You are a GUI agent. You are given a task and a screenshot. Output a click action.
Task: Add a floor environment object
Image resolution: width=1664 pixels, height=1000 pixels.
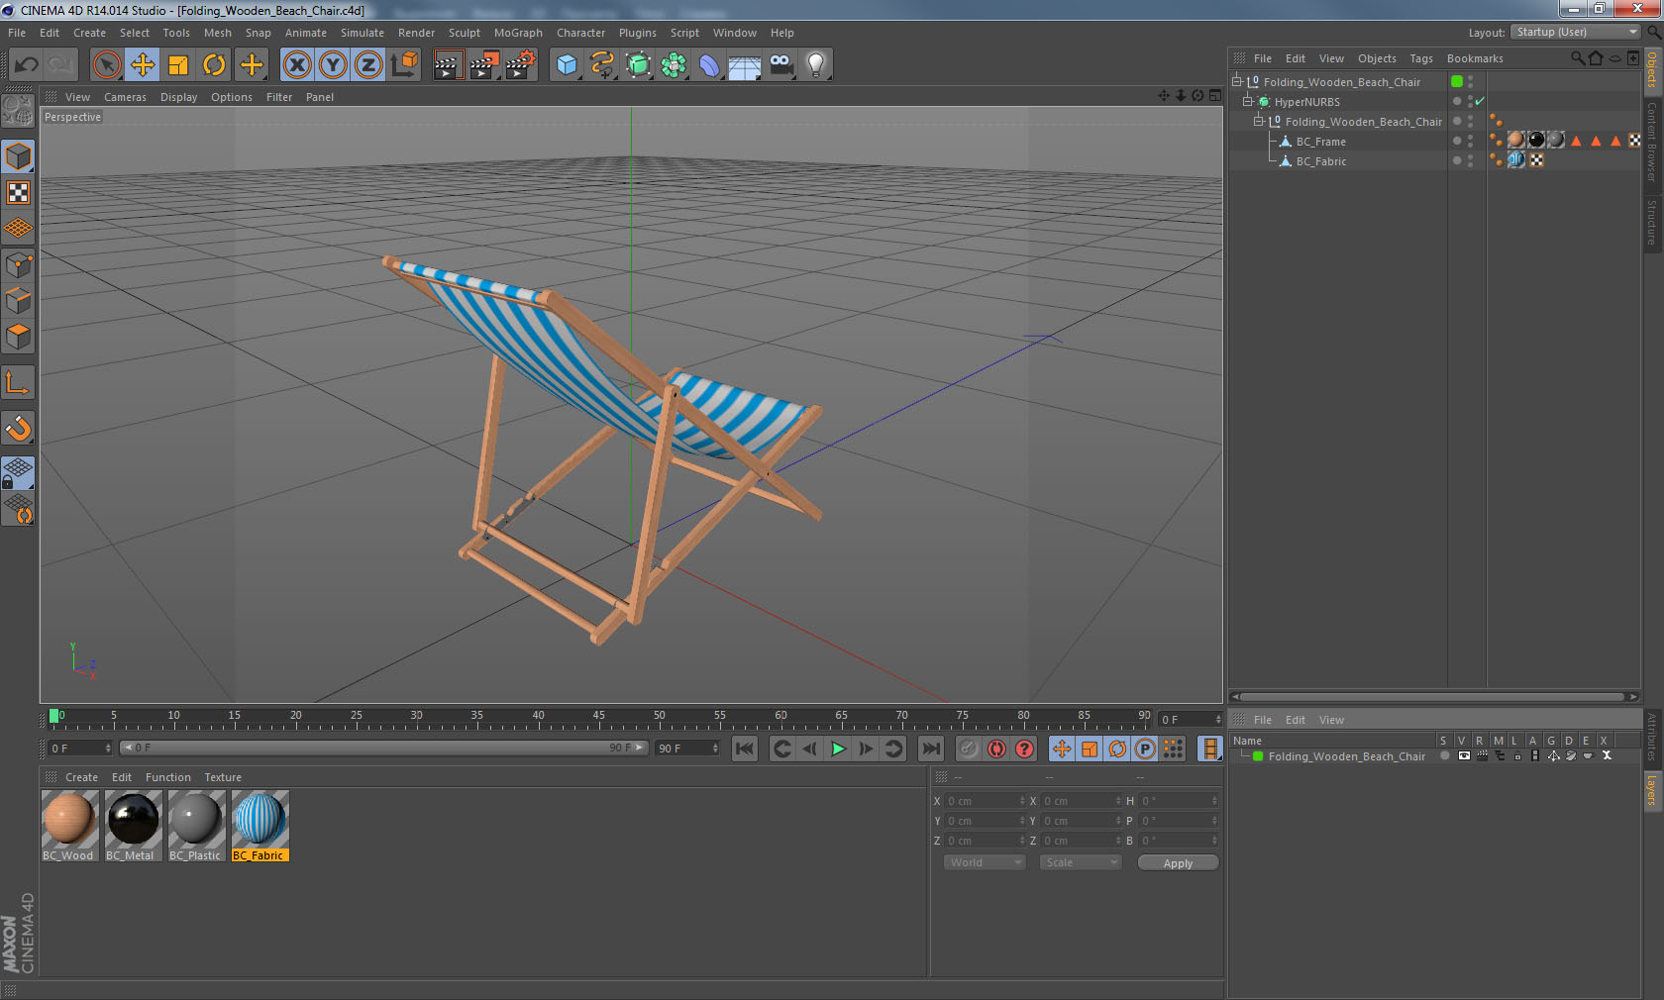click(x=745, y=65)
